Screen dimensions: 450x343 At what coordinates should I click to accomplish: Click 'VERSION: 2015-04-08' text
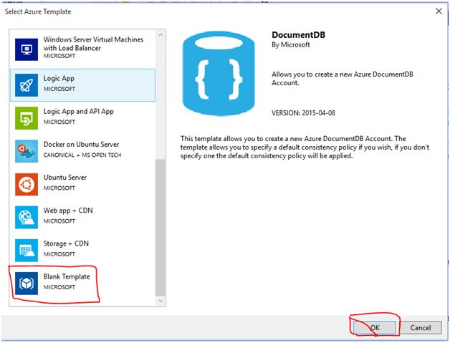[303, 112]
